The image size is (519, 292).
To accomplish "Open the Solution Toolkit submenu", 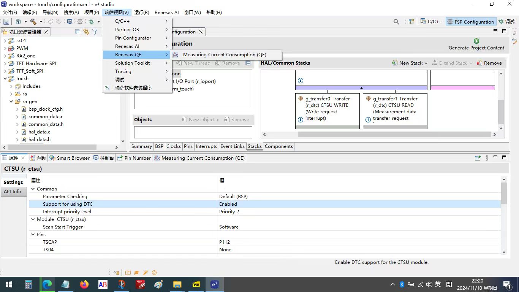I will coord(137,63).
